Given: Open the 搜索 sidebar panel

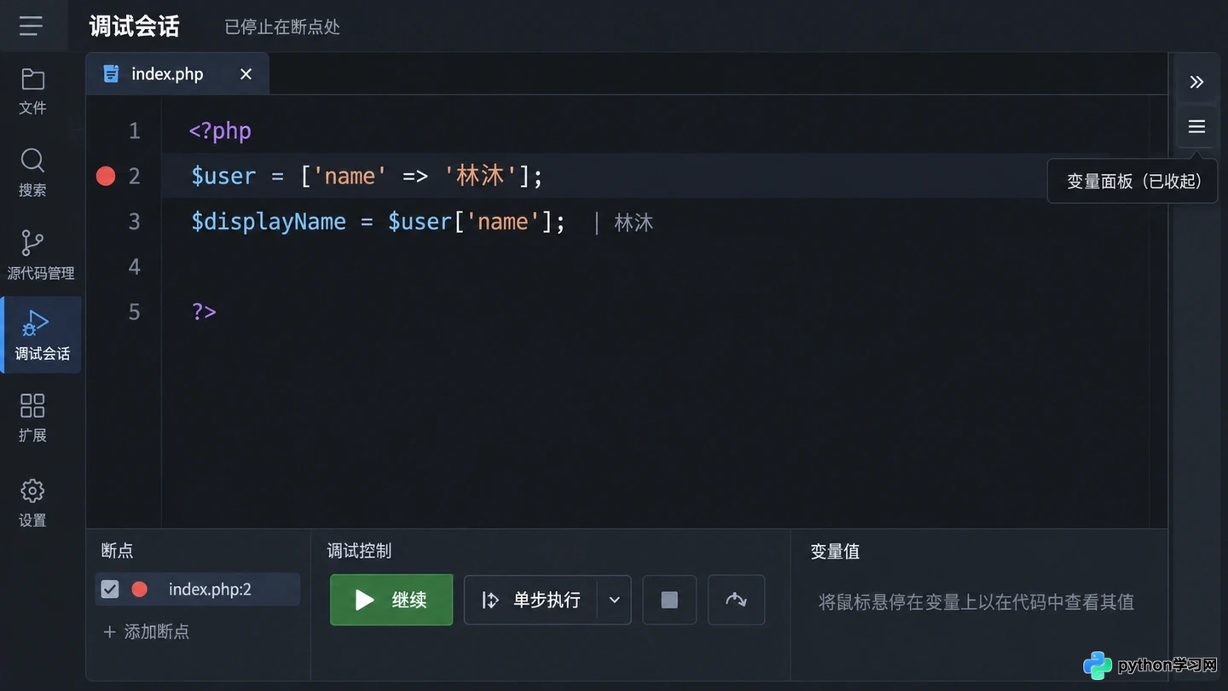Looking at the screenshot, I should [x=32, y=172].
